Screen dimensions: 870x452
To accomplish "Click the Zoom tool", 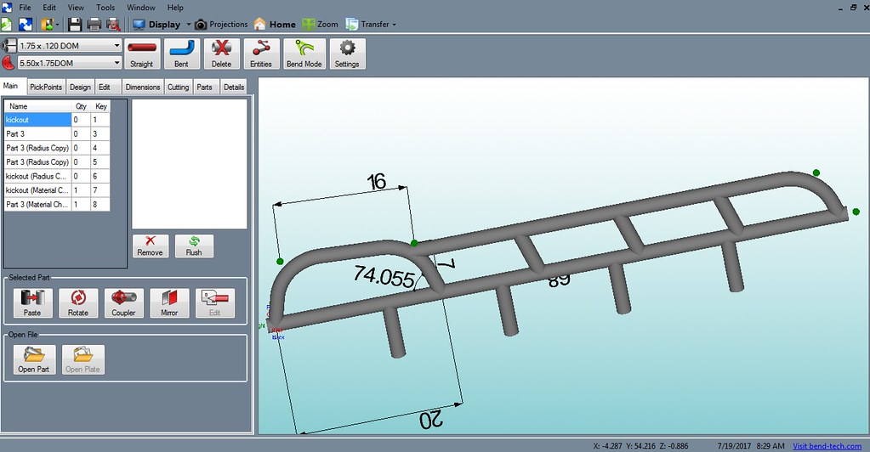I will click(x=320, y=25).
